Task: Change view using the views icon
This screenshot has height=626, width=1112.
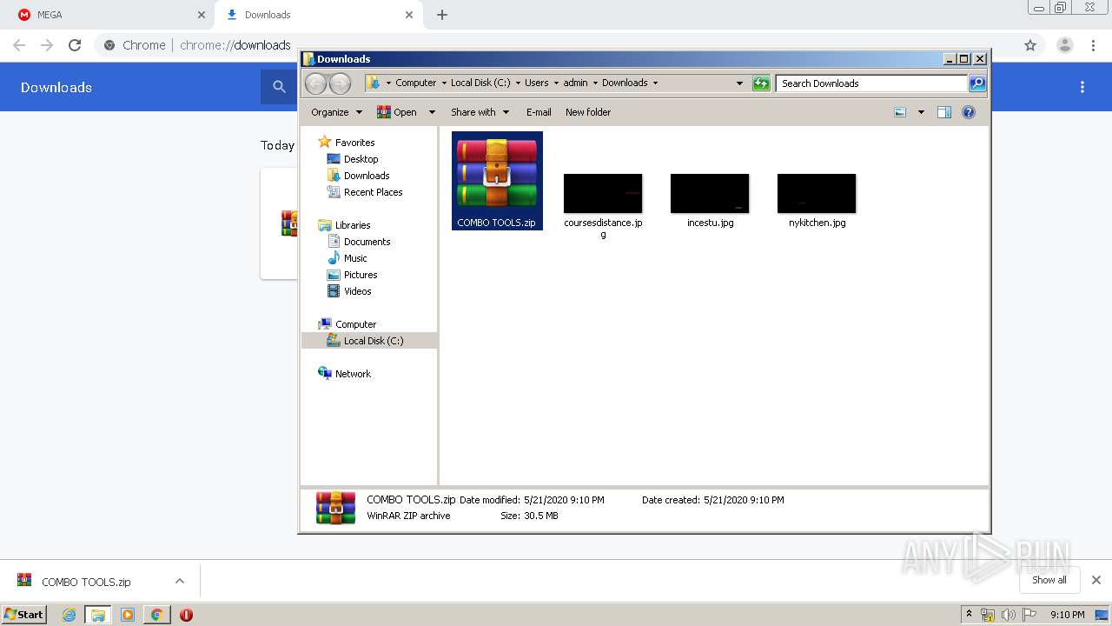Action: [900, 112]
